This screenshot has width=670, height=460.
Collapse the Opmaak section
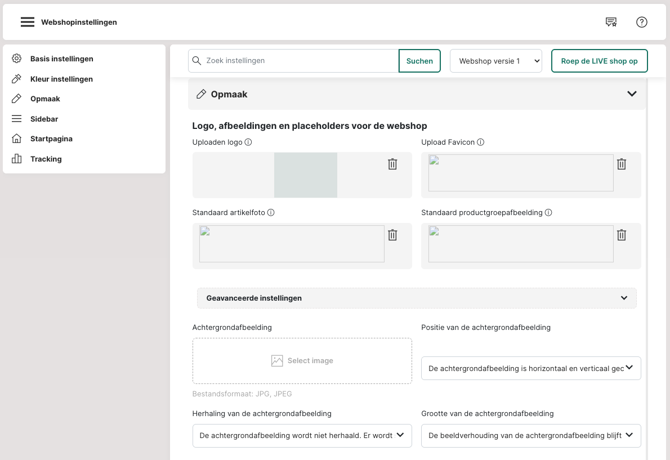632,94
